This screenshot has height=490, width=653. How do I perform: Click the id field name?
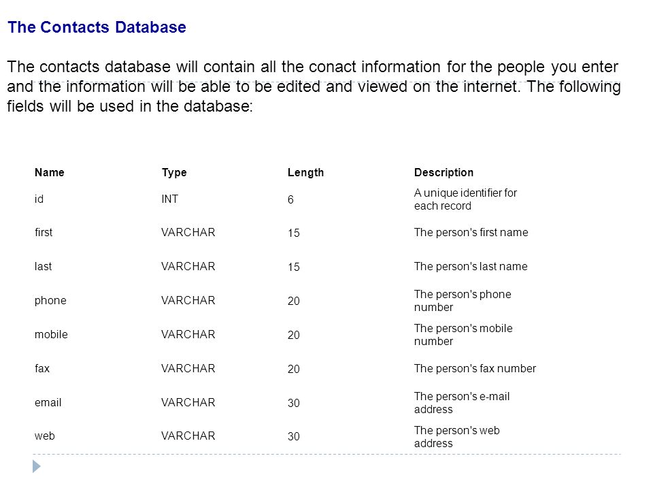[39, 199]
